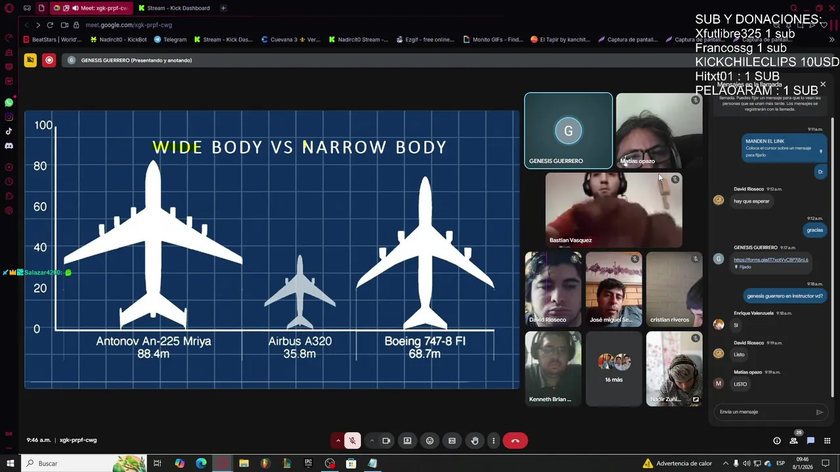Screen dimensions: 840x472
Task: Open the BeatStars bookmark
Action: (x=52, y=39)
